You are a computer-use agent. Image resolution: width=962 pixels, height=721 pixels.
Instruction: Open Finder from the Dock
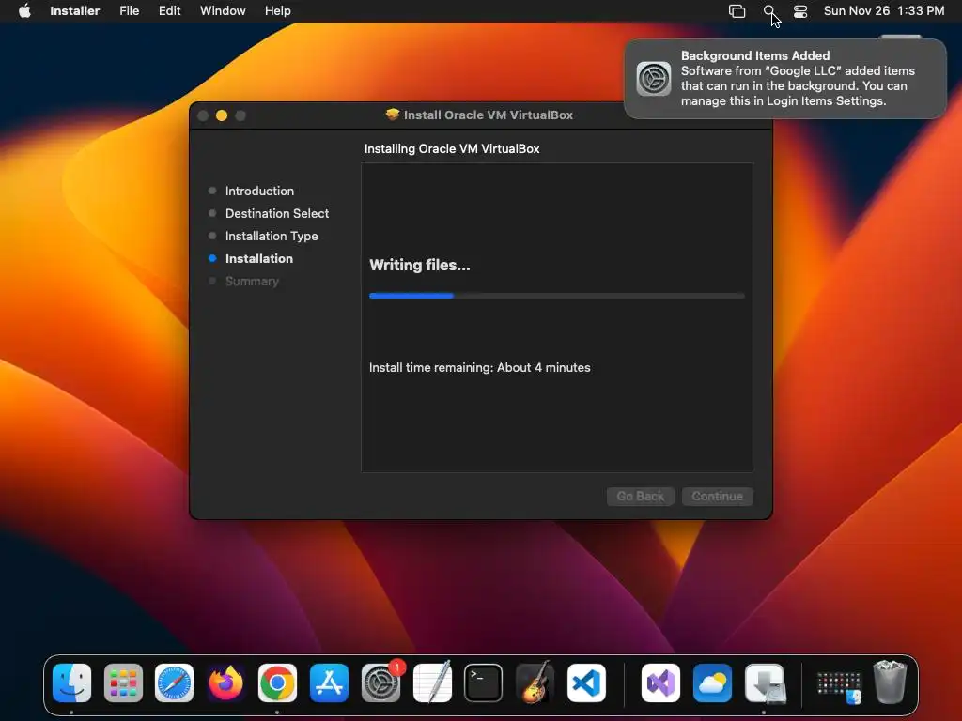(x=71, y=683)
